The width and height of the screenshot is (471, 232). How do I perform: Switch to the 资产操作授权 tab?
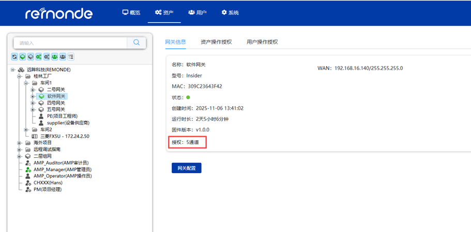(x=216, y=42)
